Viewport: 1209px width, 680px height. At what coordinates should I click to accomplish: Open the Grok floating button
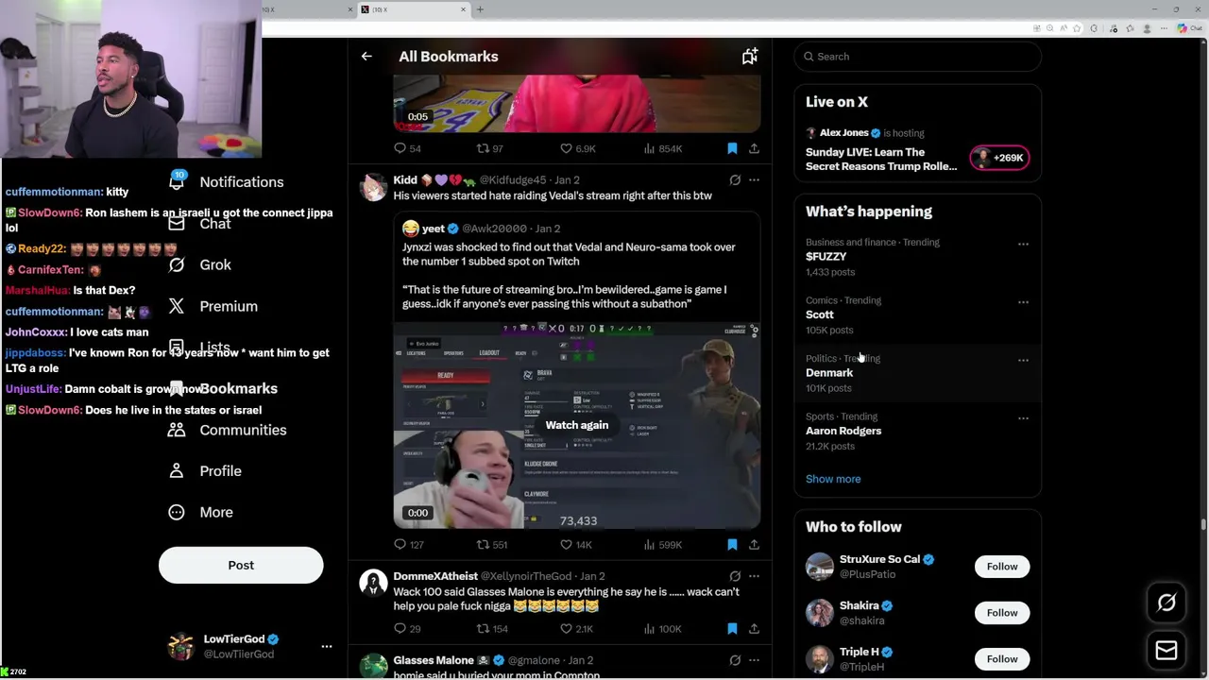point(1166,603)
